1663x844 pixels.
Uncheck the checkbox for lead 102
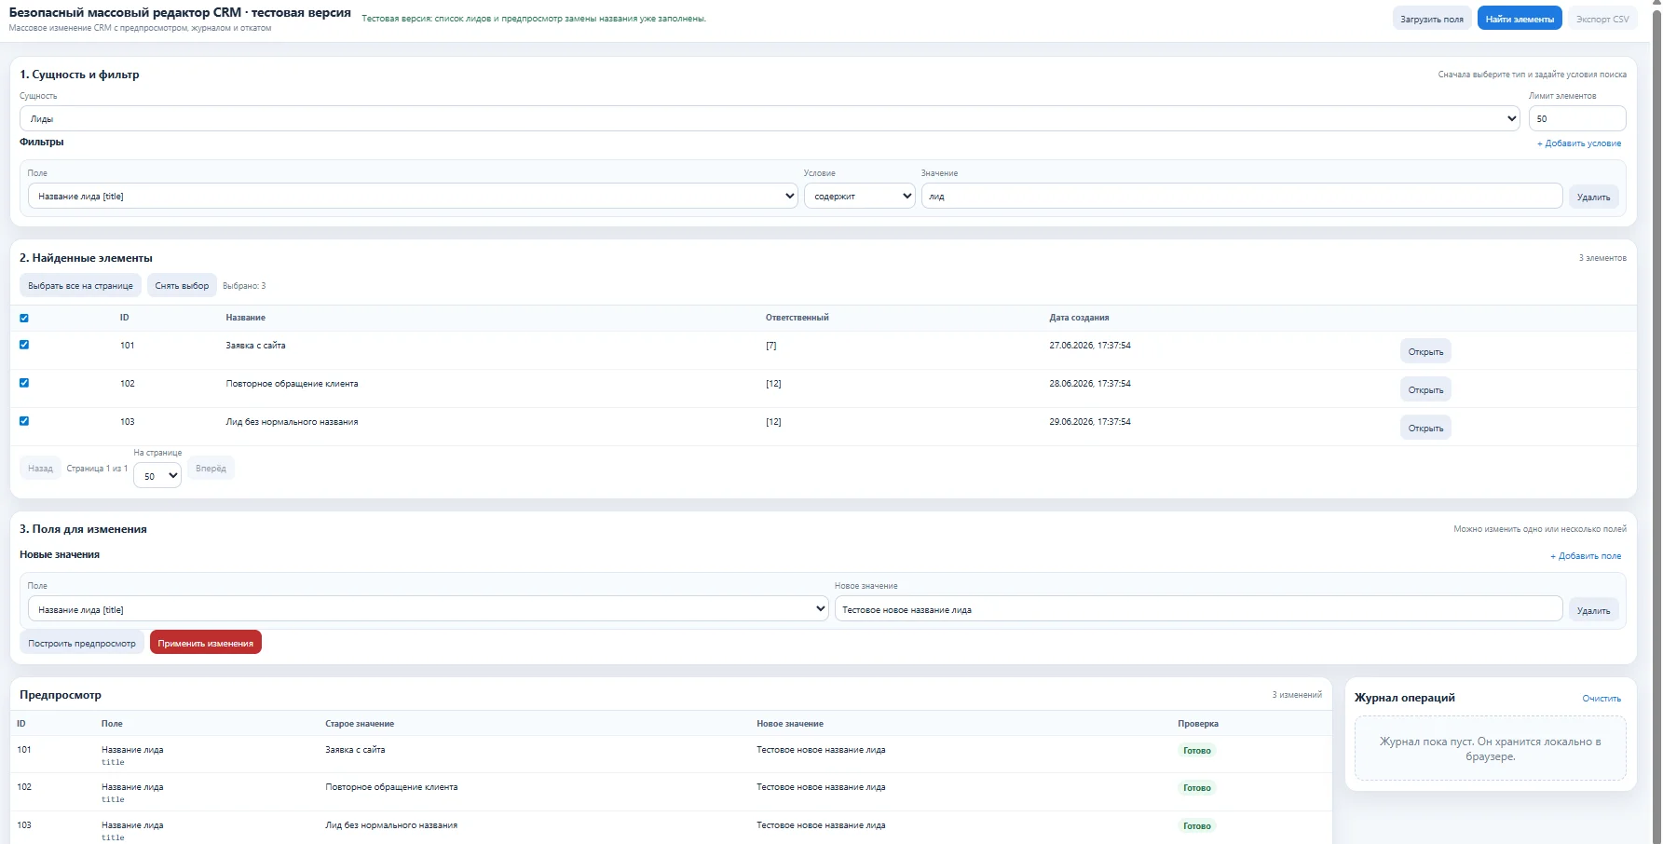coord(24,383)
